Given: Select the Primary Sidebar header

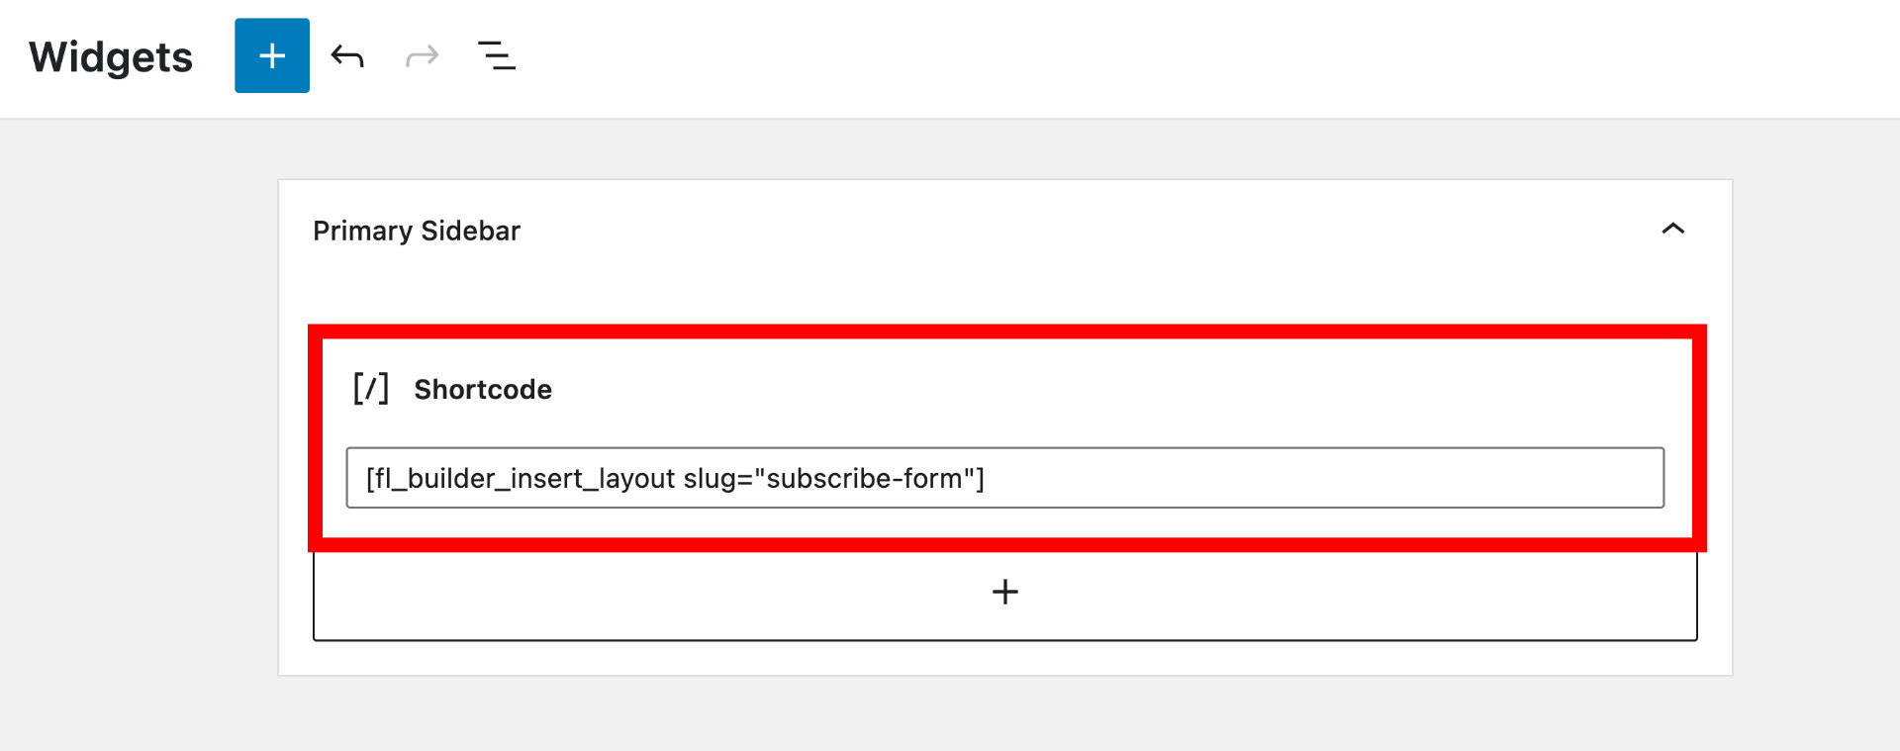Looking at the screenshot, I should tap(417, 231).
